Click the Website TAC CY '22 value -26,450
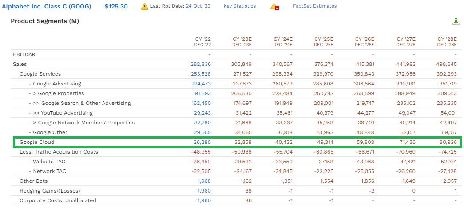 [200, 162]
